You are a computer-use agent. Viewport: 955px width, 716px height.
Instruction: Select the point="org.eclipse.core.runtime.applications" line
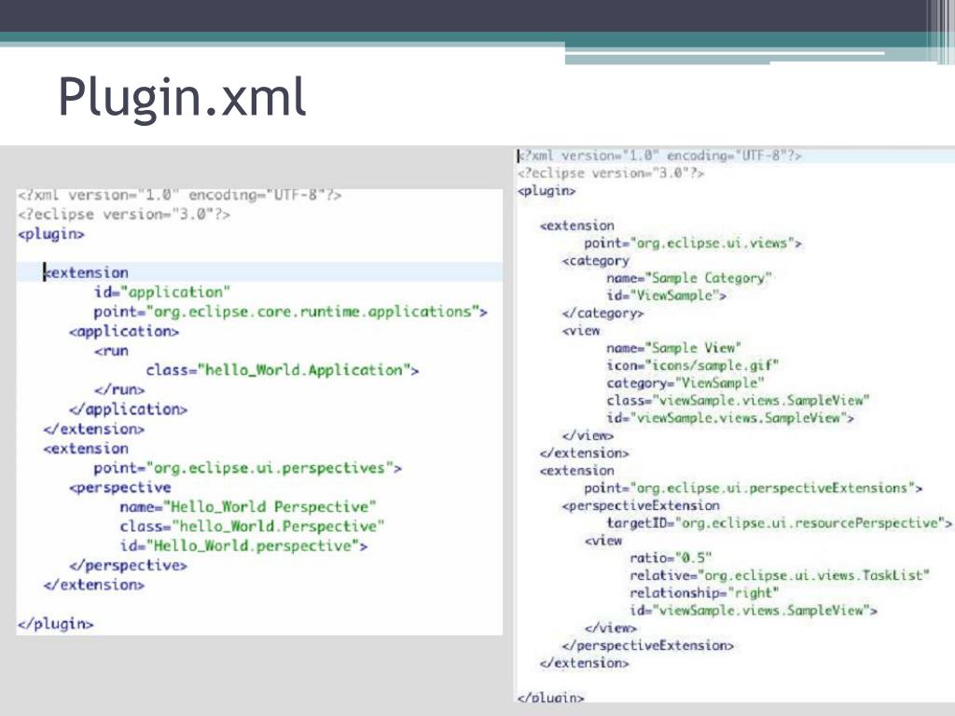(291, 311)
